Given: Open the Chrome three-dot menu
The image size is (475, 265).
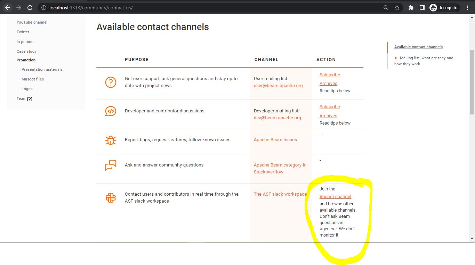Looking at the screenshot, I should (468, 8).
